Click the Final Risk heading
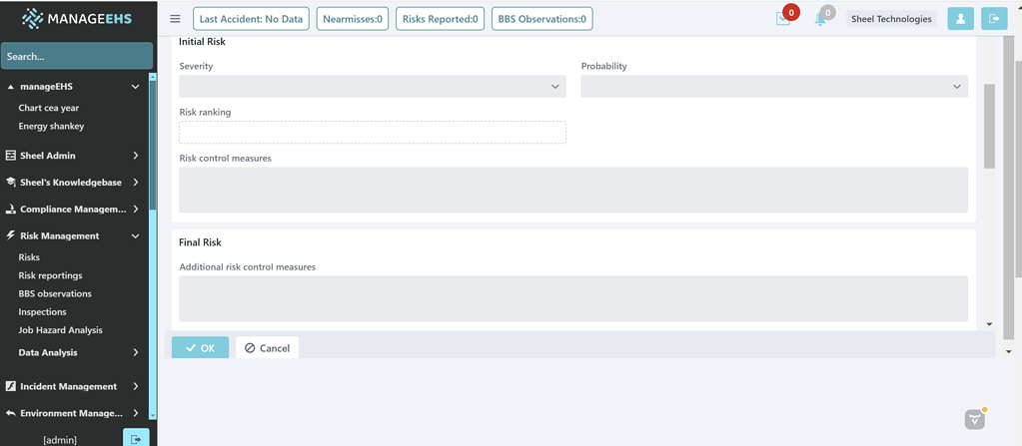Image resolution: width=1022 pixels, height=446 pixels. tap(200, 242)
